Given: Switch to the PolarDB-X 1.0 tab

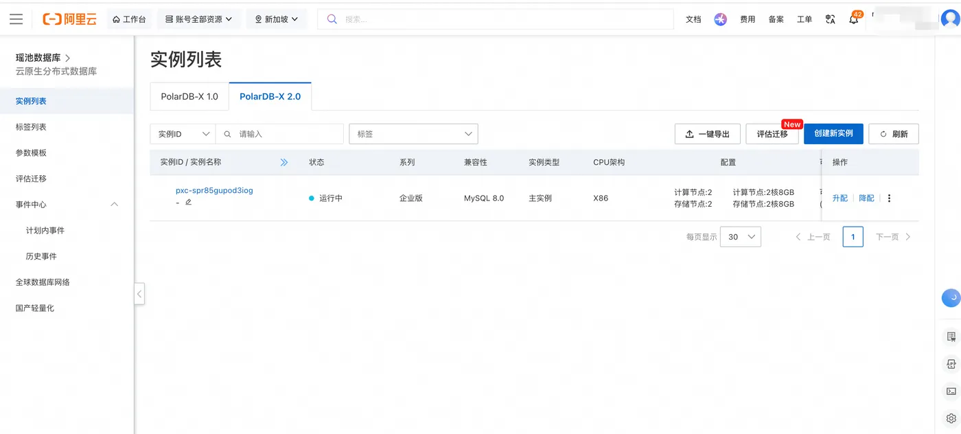Looking at the screenshot, I should coord(189,97).
